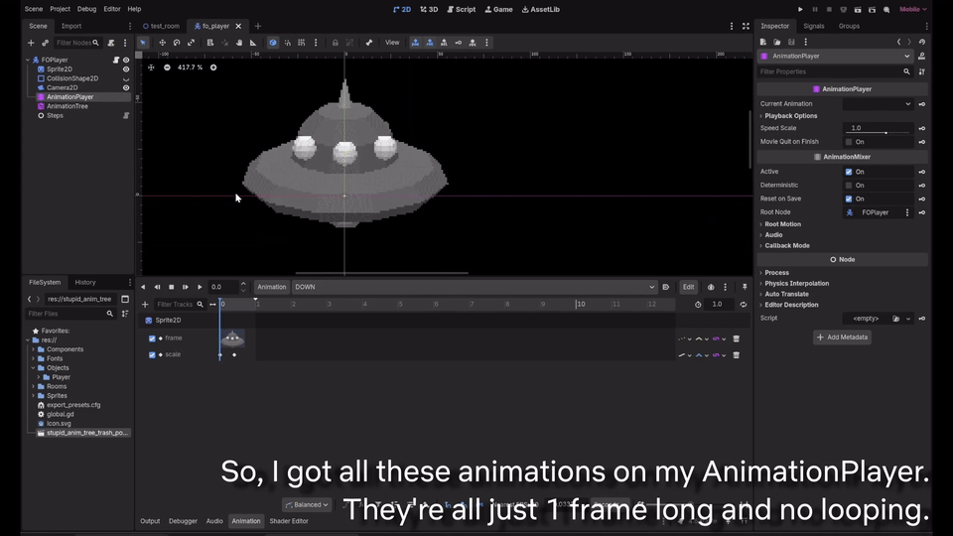Pin the AnimationPlayer editor panel
Screen dimensions: 953x536
[745, 287]
